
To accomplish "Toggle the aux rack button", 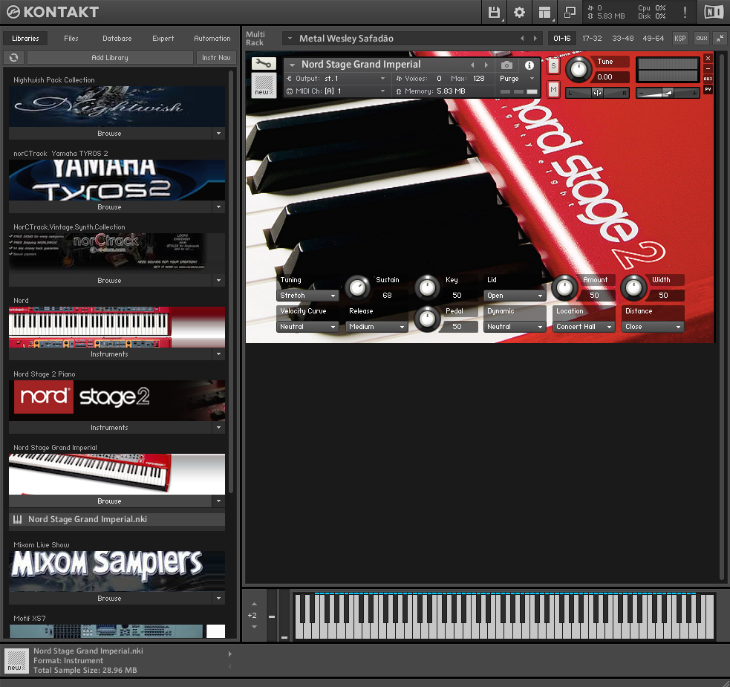I will point(702,38).
